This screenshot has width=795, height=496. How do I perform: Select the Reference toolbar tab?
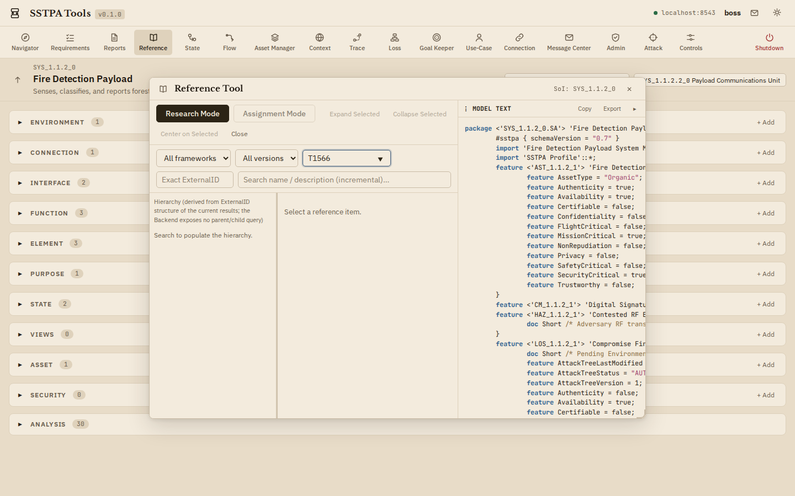pyautogui.click(x=153, y=42)
